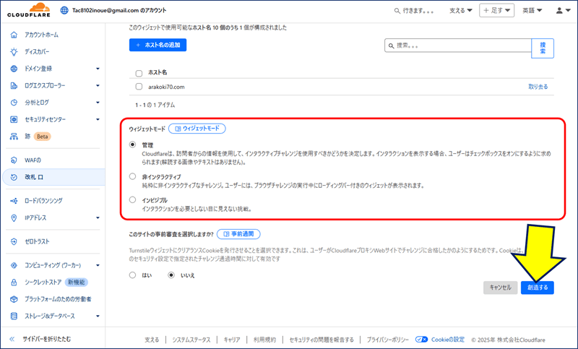Open セキュリティの問題を報告する footer link

[322, 340]
